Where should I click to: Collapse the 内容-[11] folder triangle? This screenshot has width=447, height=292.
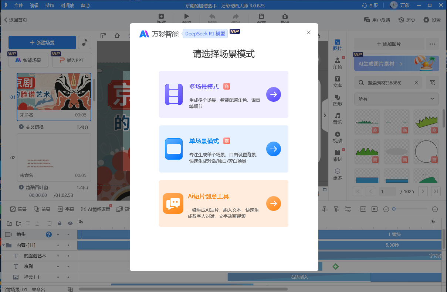click(4, 245)
